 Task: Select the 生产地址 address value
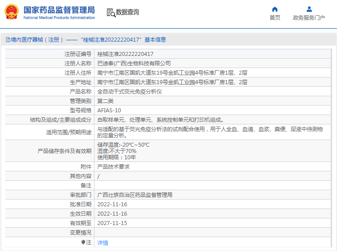coord(172,82)
